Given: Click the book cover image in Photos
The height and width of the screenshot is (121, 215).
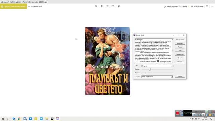Looking at the screenshot, I should click(107, 61).
